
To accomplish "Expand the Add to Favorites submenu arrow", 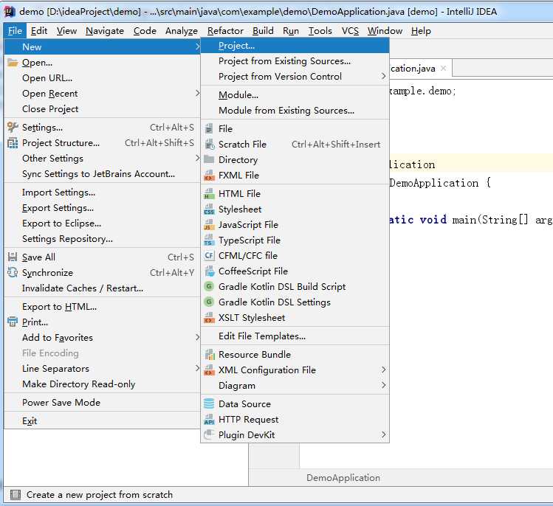I will pos(198,337).
